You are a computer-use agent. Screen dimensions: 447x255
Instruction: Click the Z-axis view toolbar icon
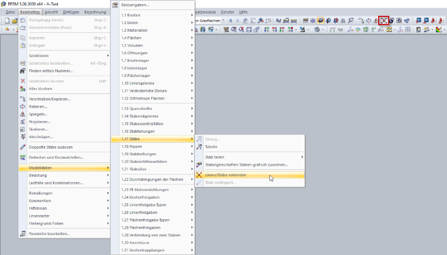pyautogui.click(x=282, y=29)
